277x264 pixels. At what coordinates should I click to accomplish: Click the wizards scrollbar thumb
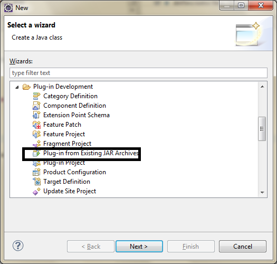(x=262, y=129)
